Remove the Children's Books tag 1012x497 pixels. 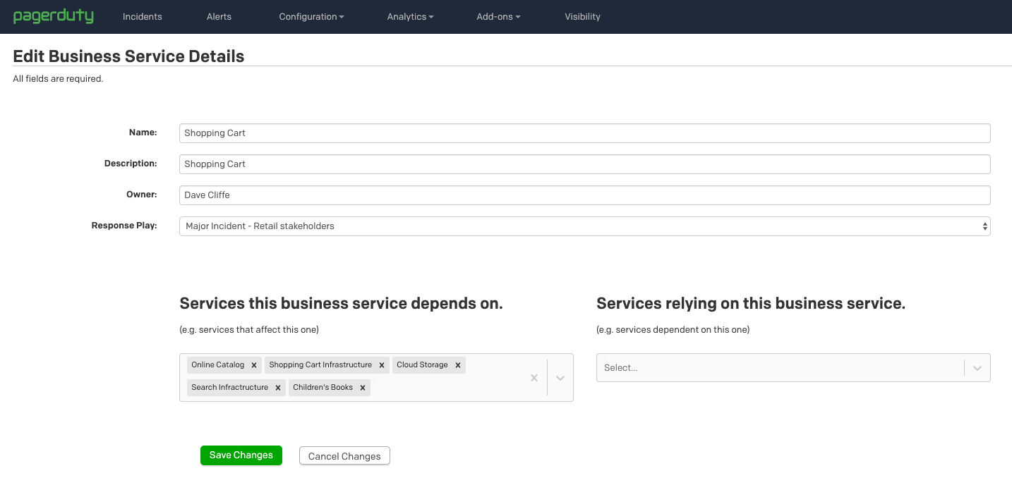click(x=363, y=388)
